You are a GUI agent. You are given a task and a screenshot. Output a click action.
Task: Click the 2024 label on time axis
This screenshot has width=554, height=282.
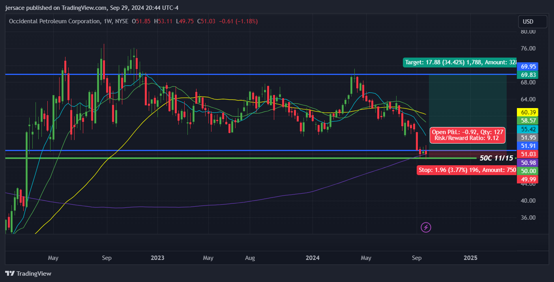tap(313, 258)
